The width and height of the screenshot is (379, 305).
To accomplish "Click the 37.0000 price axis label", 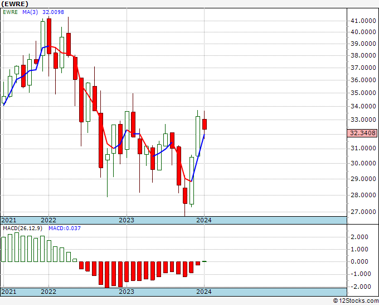I will (x=363, y=68).
